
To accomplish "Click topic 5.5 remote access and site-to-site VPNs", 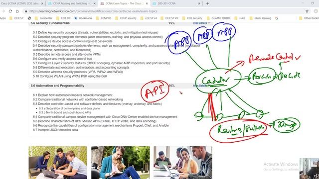I will [67, 54].
